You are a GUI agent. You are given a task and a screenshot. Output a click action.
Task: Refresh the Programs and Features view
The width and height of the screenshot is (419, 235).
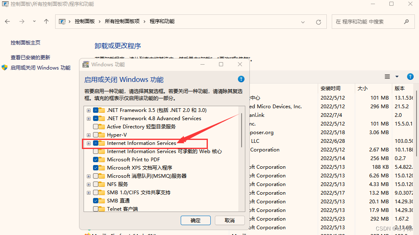coord(318,22)
